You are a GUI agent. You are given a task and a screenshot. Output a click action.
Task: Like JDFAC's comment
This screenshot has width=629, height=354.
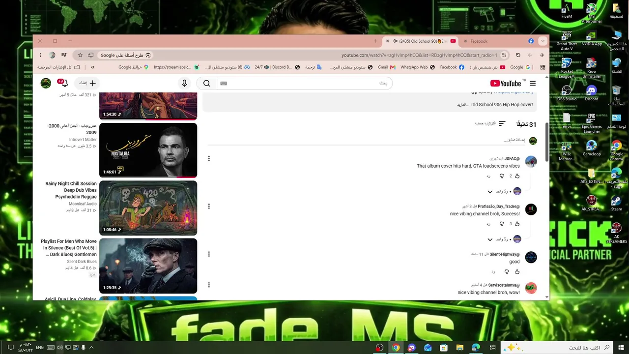[517, 176]
